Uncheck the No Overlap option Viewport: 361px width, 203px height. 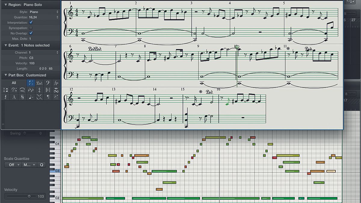(x=30, y=33)
